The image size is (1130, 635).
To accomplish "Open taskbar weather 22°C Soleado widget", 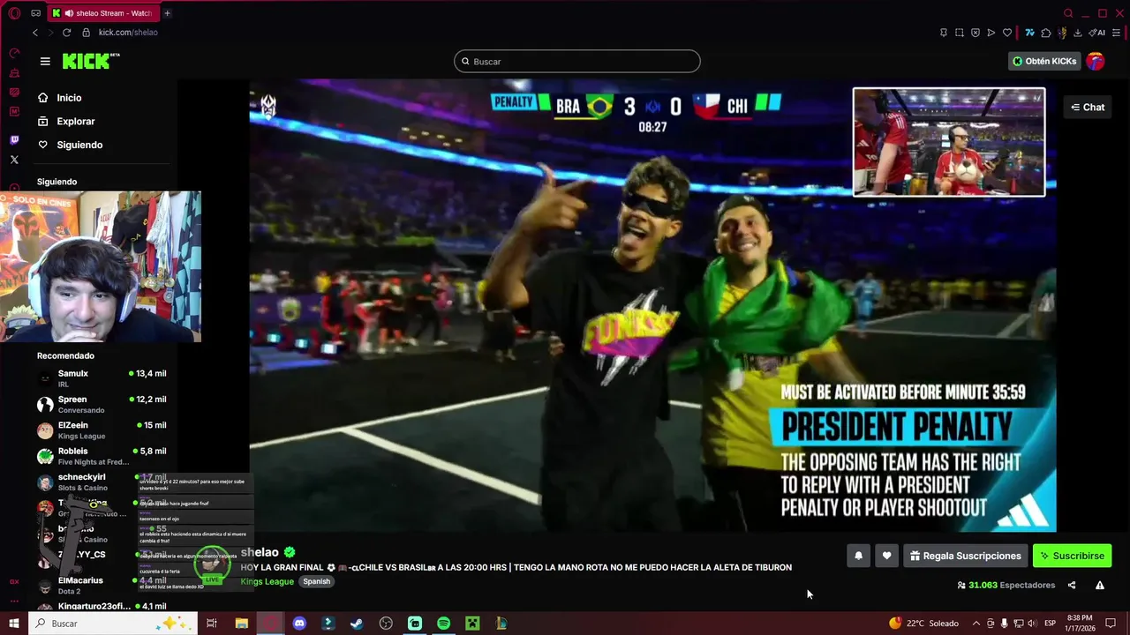I will click(923, 624).
